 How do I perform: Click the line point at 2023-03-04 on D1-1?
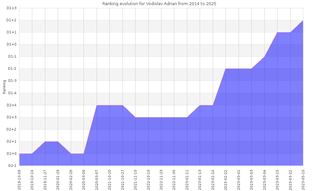coord(264,57)
